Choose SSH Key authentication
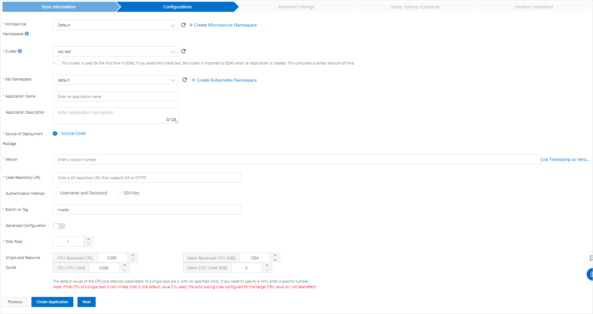 click(119, 193)
